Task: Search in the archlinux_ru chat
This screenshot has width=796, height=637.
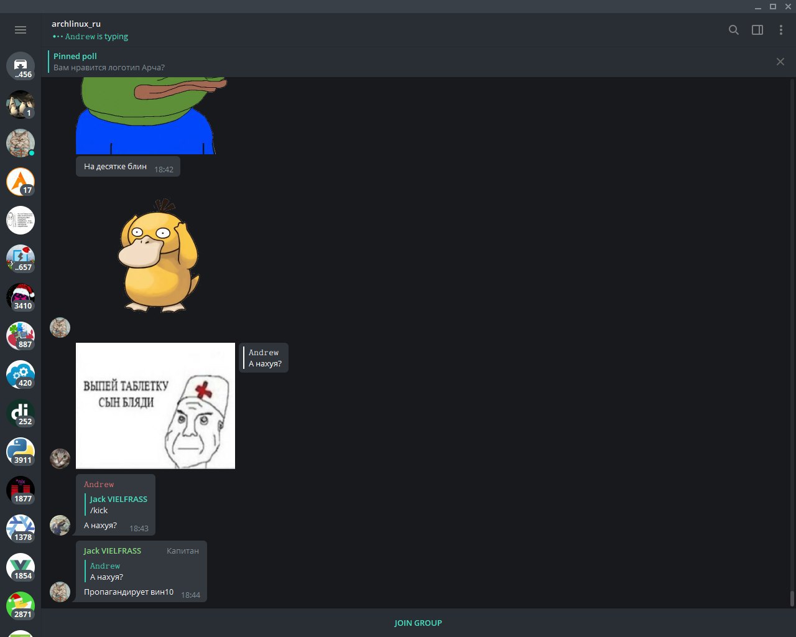Action: pos(734,30)
